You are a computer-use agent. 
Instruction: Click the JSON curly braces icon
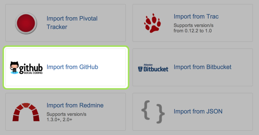tap(153, 112)
